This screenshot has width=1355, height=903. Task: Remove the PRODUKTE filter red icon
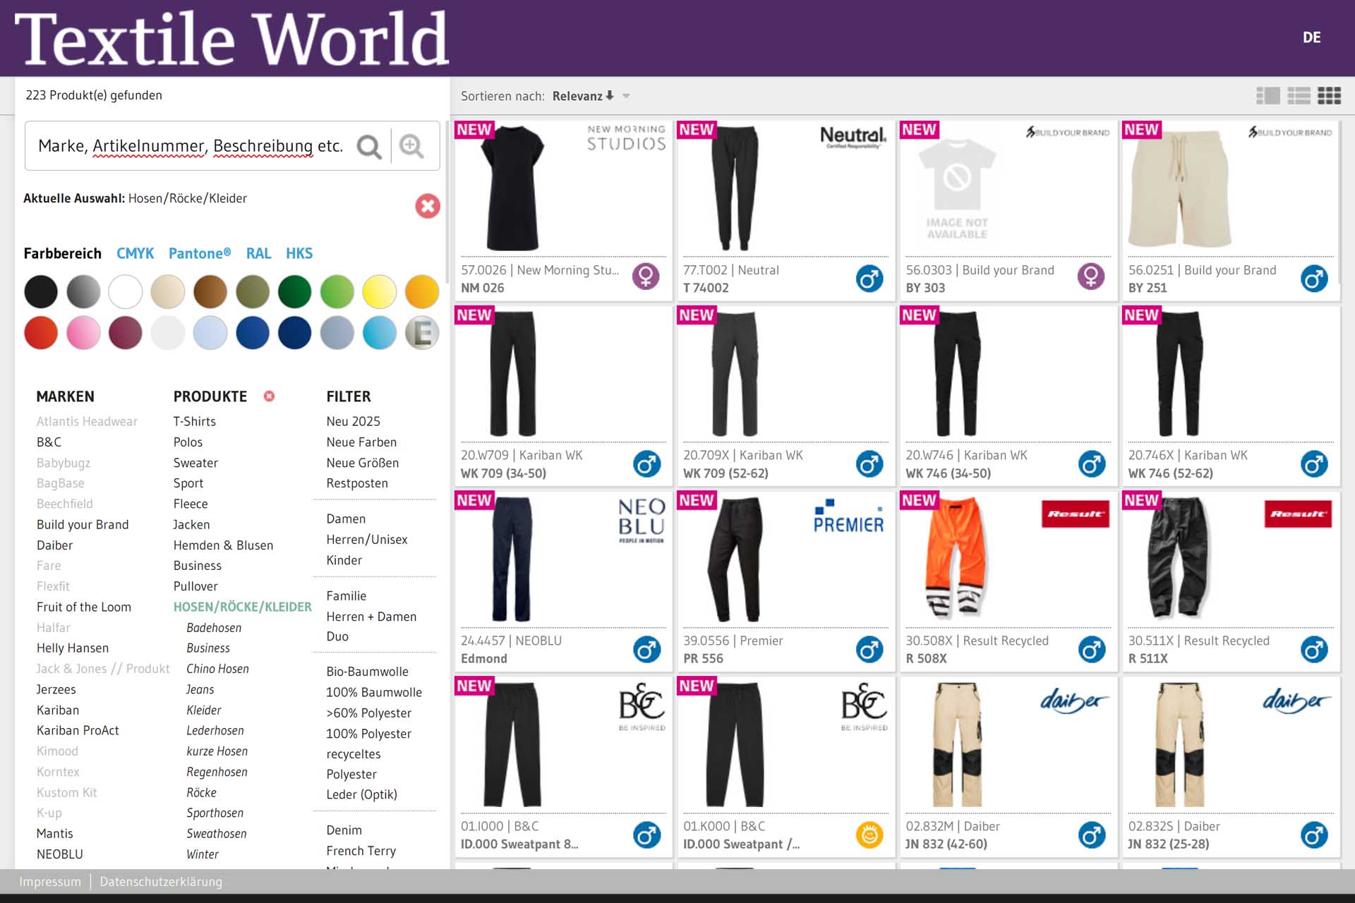(269, 396)
